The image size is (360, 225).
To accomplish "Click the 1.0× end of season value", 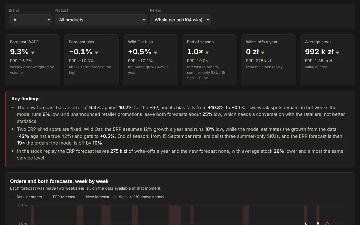I will [195, 52].
